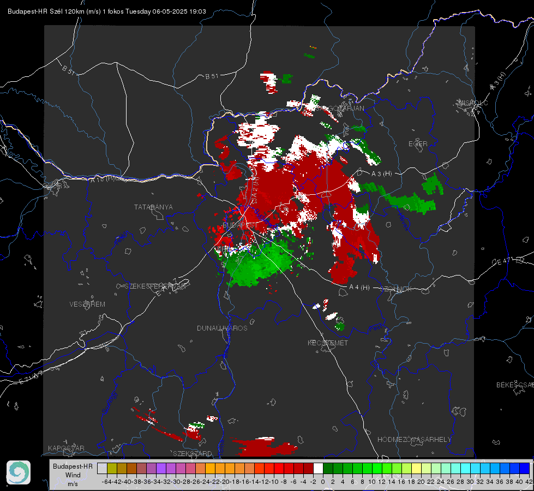Click the SZEKESFEHERVAR city label

(x=155, y=286)
